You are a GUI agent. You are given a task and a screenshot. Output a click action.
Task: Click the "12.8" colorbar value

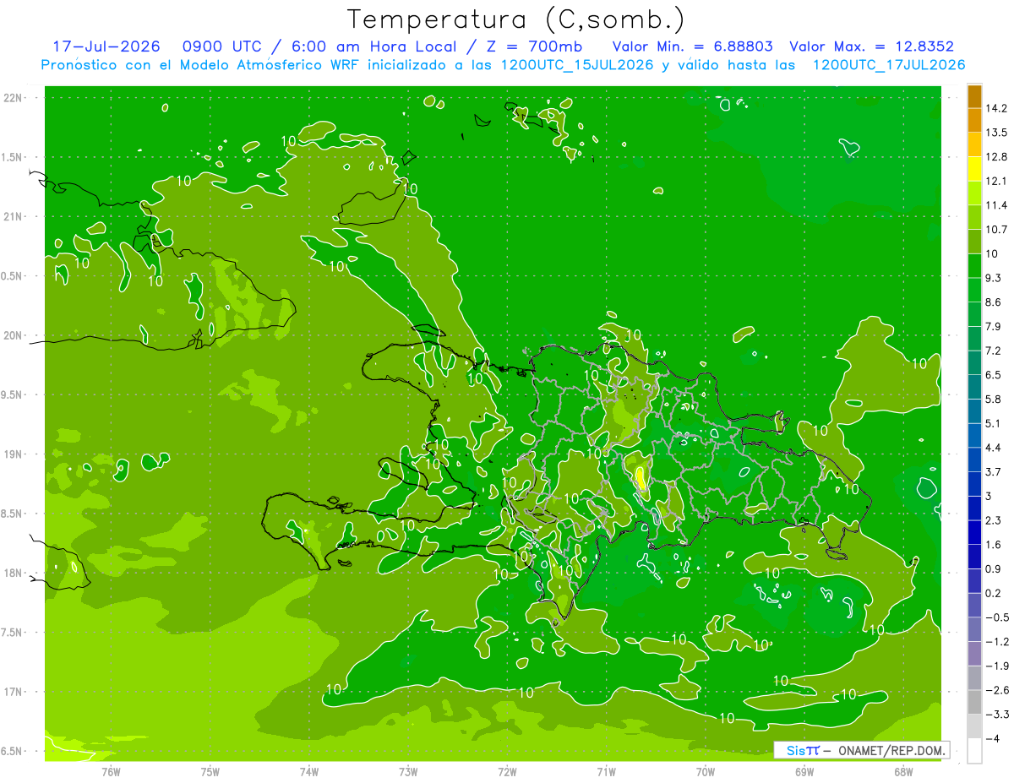pyautogui.click(x=996, y=157)
